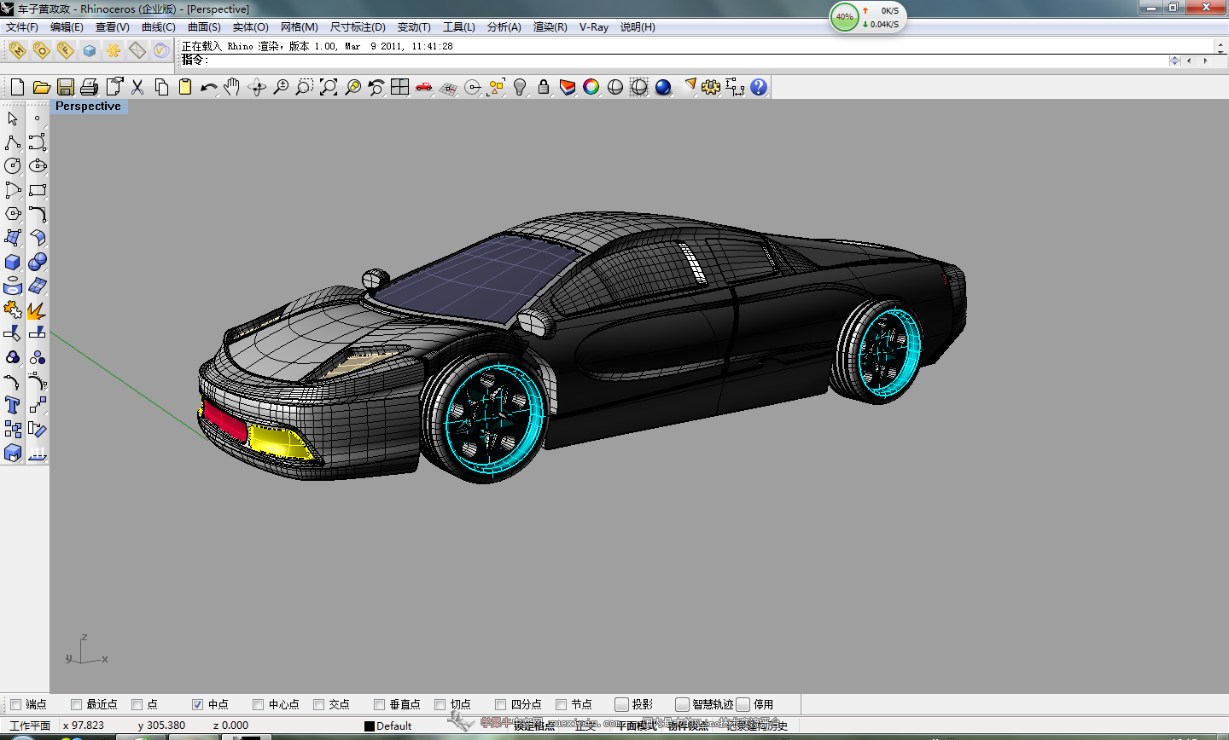Click the red car Set View icon
The height and width of the screenshot is (740, 1229).
click(x=423, y=87)
